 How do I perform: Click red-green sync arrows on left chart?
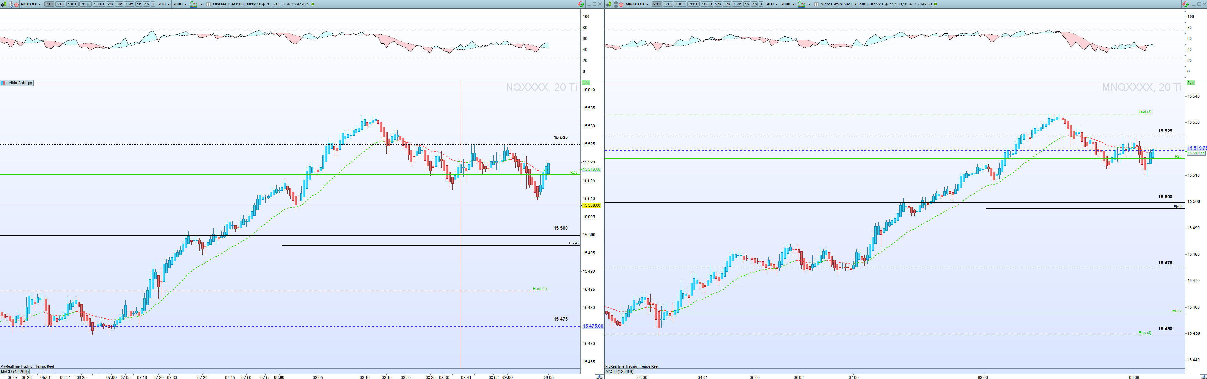pos(581,4)
